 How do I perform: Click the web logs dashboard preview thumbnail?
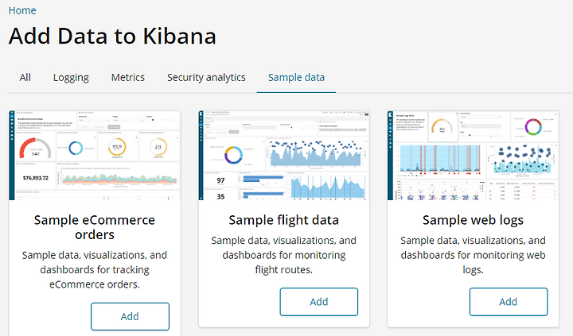(x=474, y=156)
